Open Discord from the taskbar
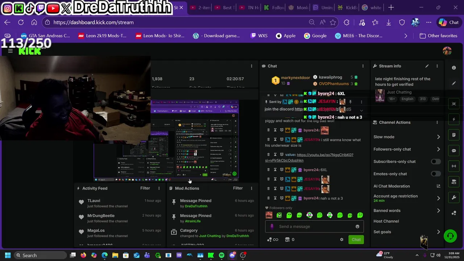464x261 pixels. pos(232,255)
